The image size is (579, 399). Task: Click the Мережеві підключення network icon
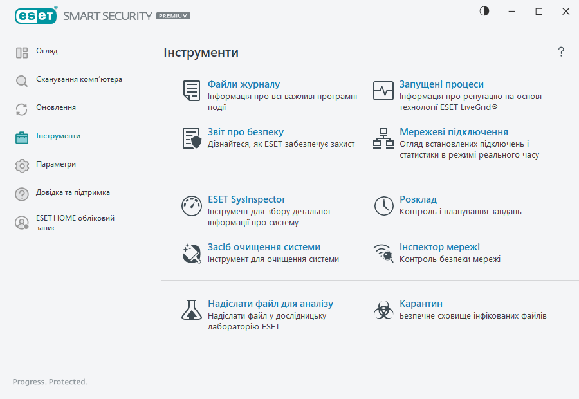click(x=383, y=138)
